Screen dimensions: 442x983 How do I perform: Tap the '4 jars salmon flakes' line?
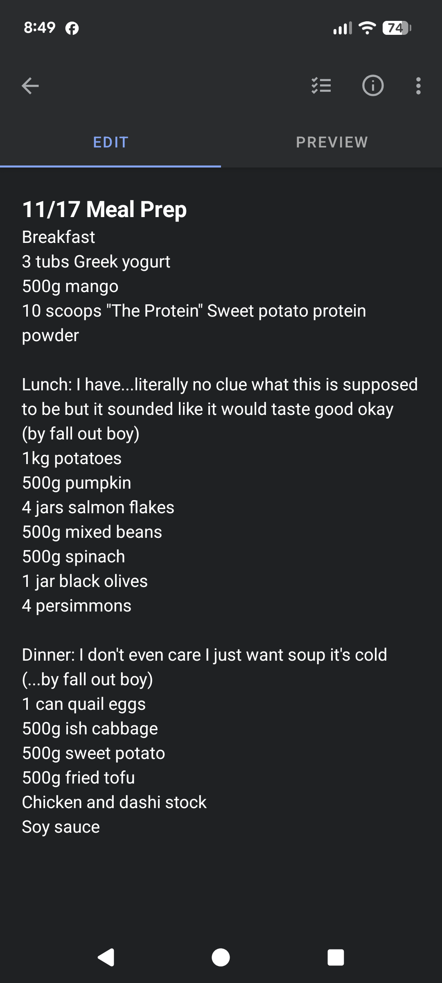[98, 507]
